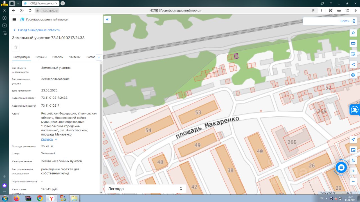The image size is (360, 202).
Task: Select the date value 23.05.2025
Action: pyautogui.click(x=49, y=90)
